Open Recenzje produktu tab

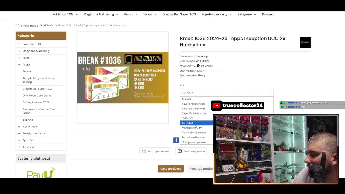pyautogui.click(x=200, y=169)
